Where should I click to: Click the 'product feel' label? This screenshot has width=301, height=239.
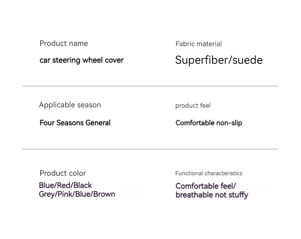(x=193, y=106)
